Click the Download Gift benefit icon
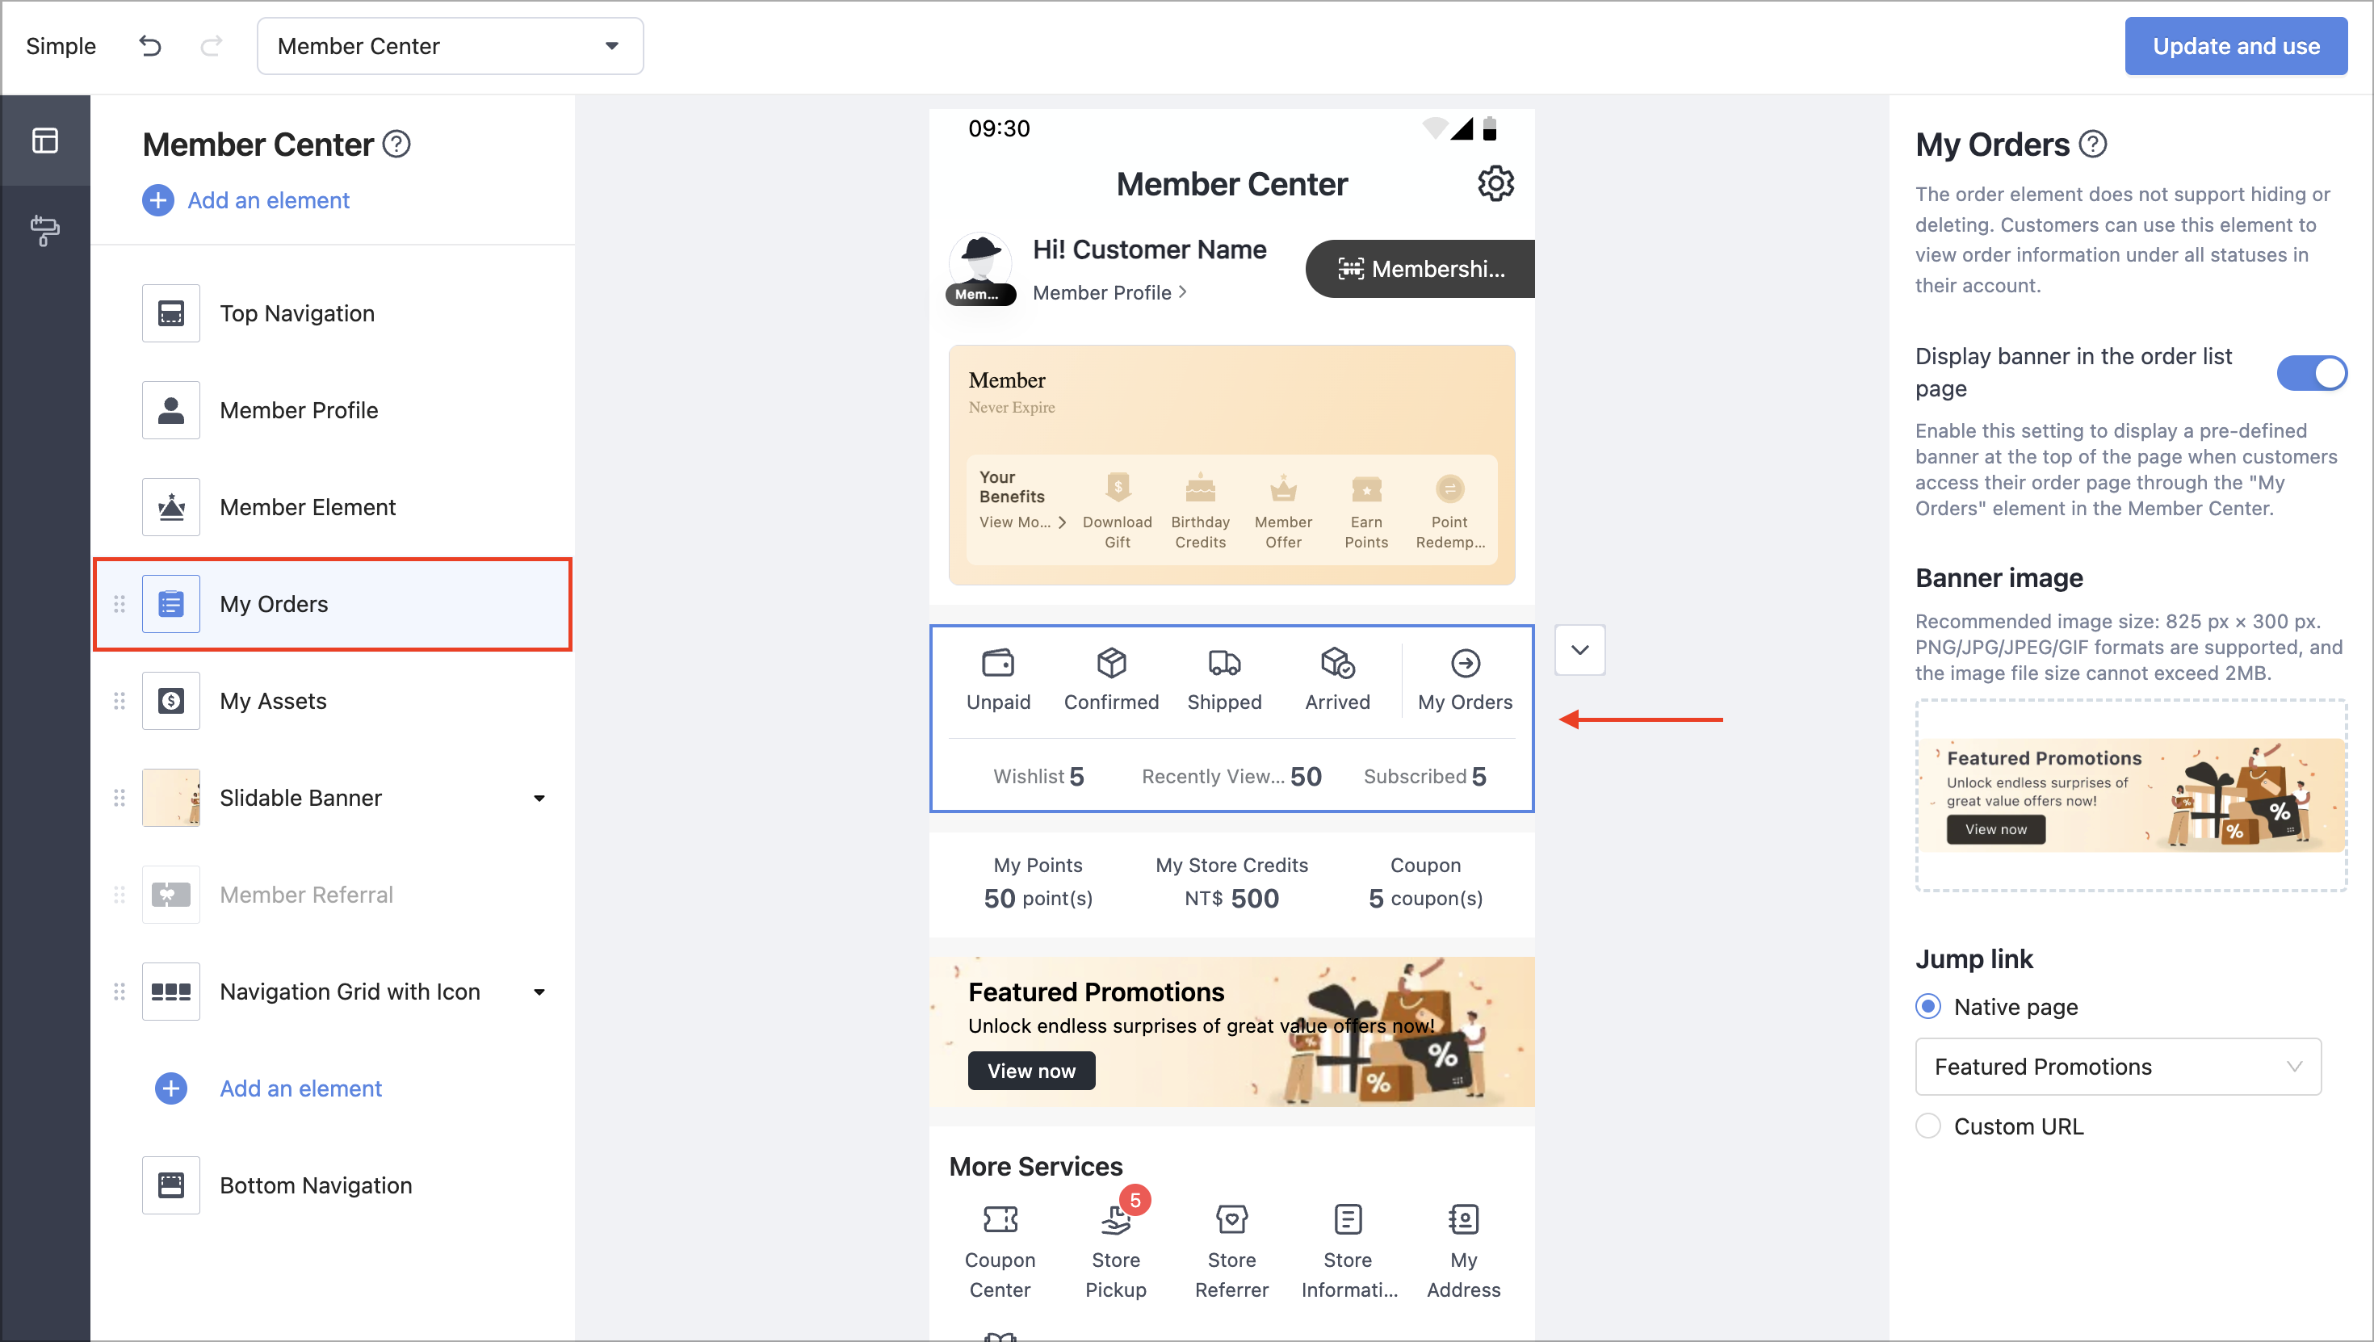This screenshot has width=2374, height=1342. (1118, 487)
